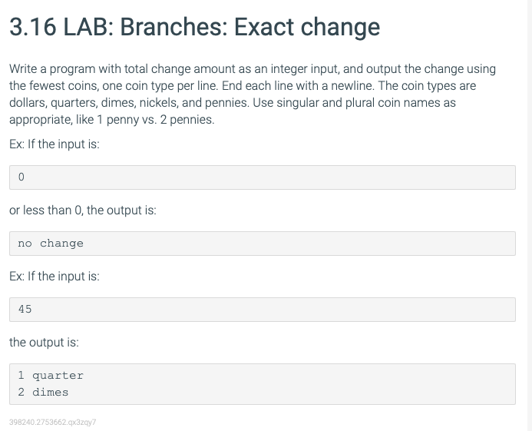
Task: Click the "1 quarter" output line
Action: click(x=51, y=376)
